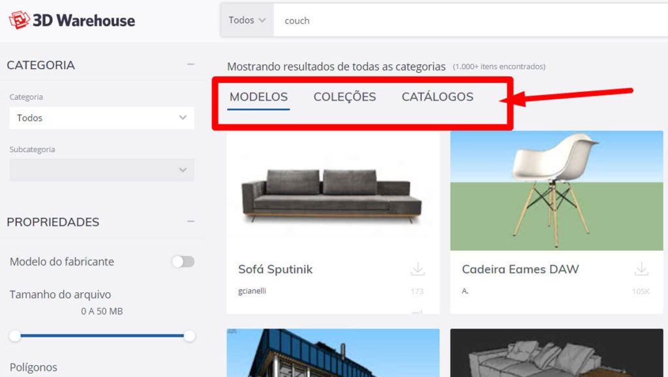The width and height of the screenshot is (668, 377).
Task: Click the maximum file size slider handle
Action: tap(189, 336)
